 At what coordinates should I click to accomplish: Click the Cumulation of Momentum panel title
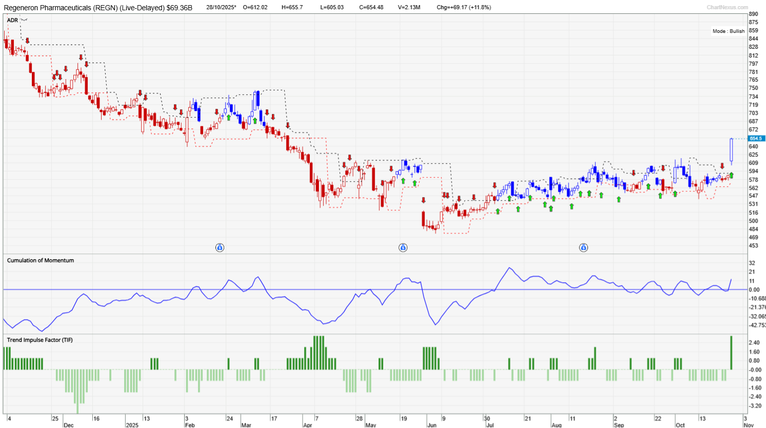point(41,261)
